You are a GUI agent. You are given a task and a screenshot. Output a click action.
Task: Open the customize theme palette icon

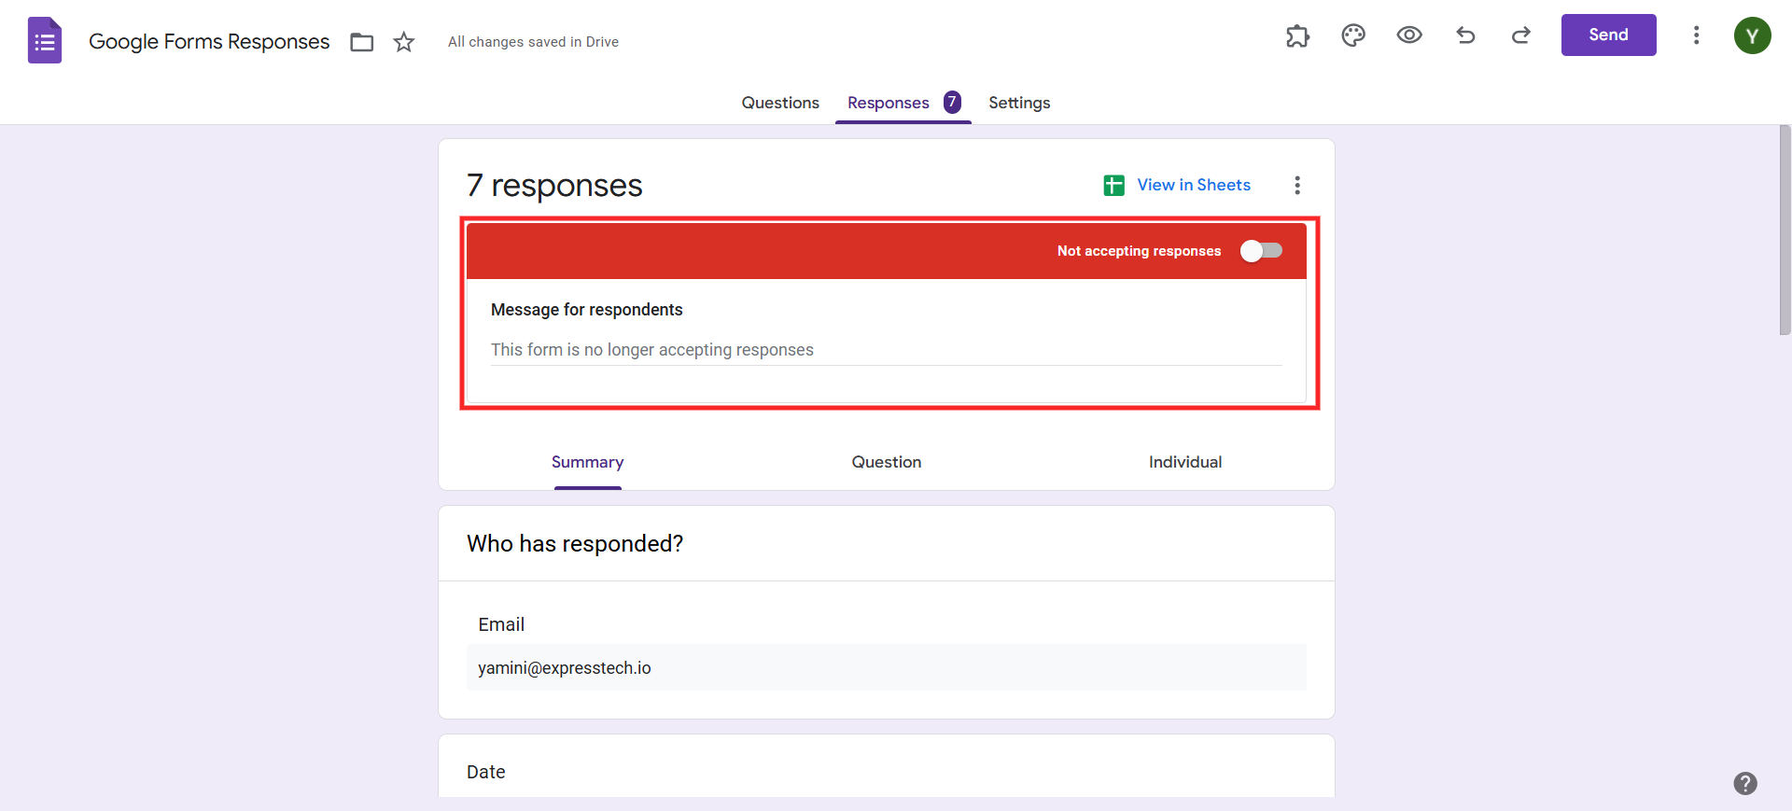tap(1353, 35)
